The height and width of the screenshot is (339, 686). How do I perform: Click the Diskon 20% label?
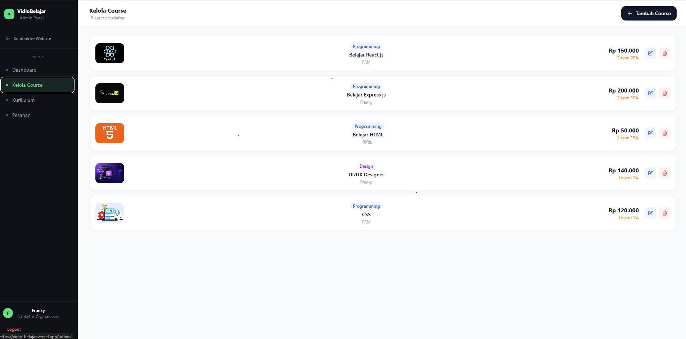628,58
